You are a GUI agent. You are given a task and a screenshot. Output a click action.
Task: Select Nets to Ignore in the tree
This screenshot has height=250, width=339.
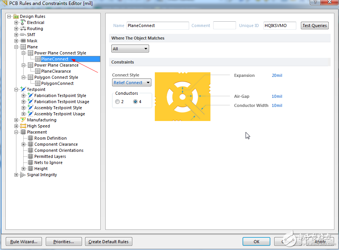tap(48, 162)
